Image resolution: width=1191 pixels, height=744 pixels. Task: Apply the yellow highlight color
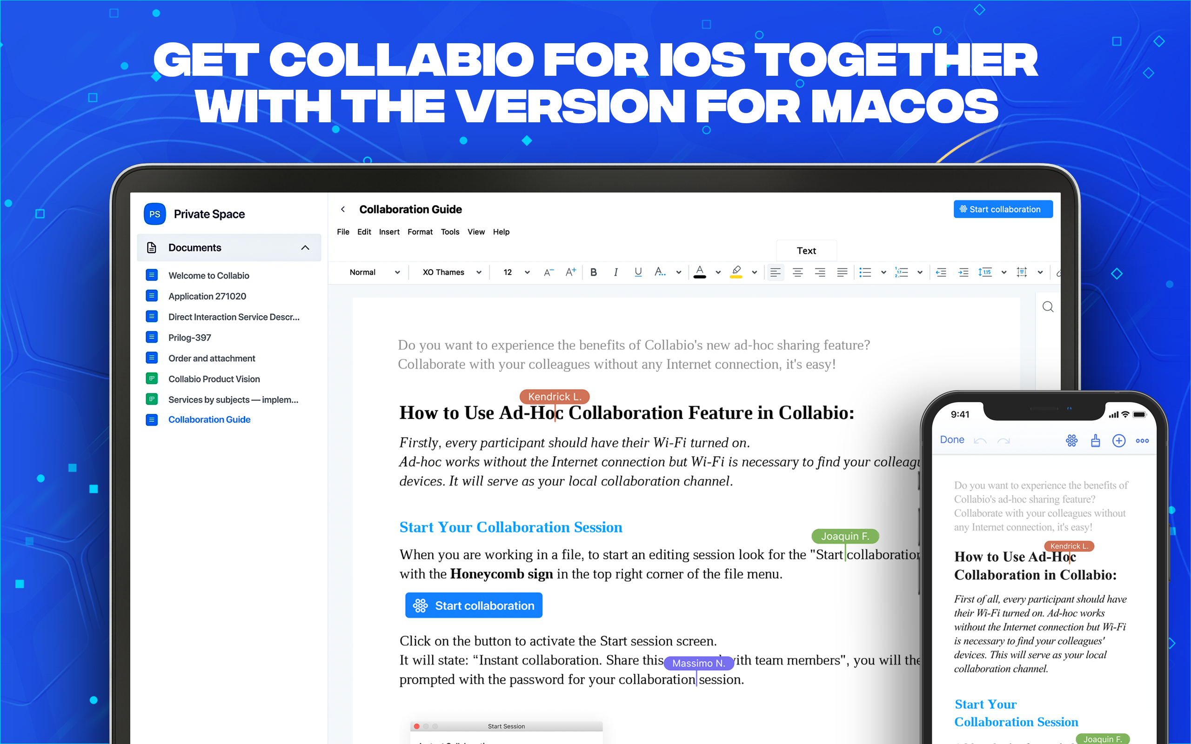(x=736, y=272)
